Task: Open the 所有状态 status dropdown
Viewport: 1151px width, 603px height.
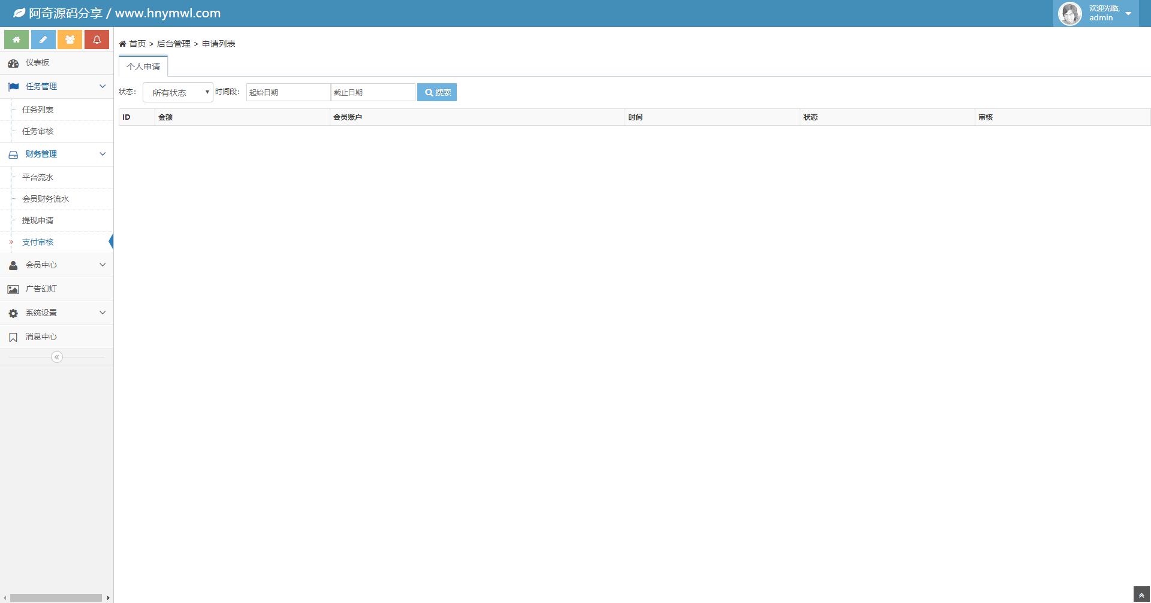Action: 178,92
